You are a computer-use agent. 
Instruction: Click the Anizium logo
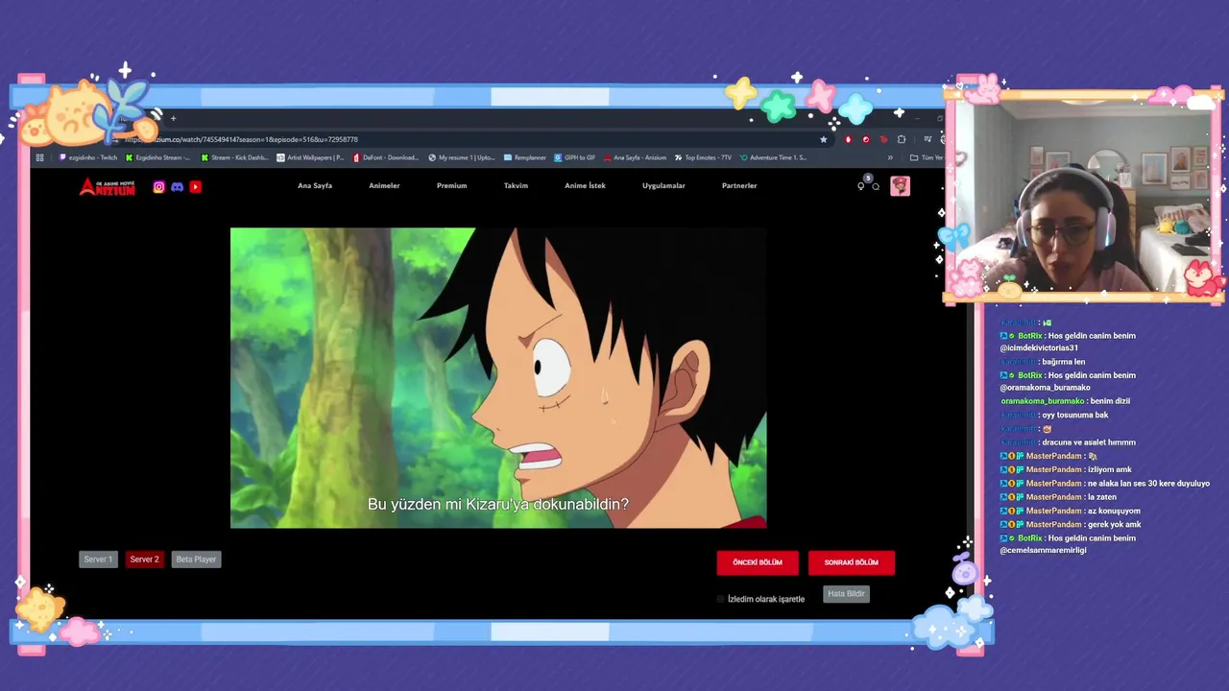coord(107,187)
